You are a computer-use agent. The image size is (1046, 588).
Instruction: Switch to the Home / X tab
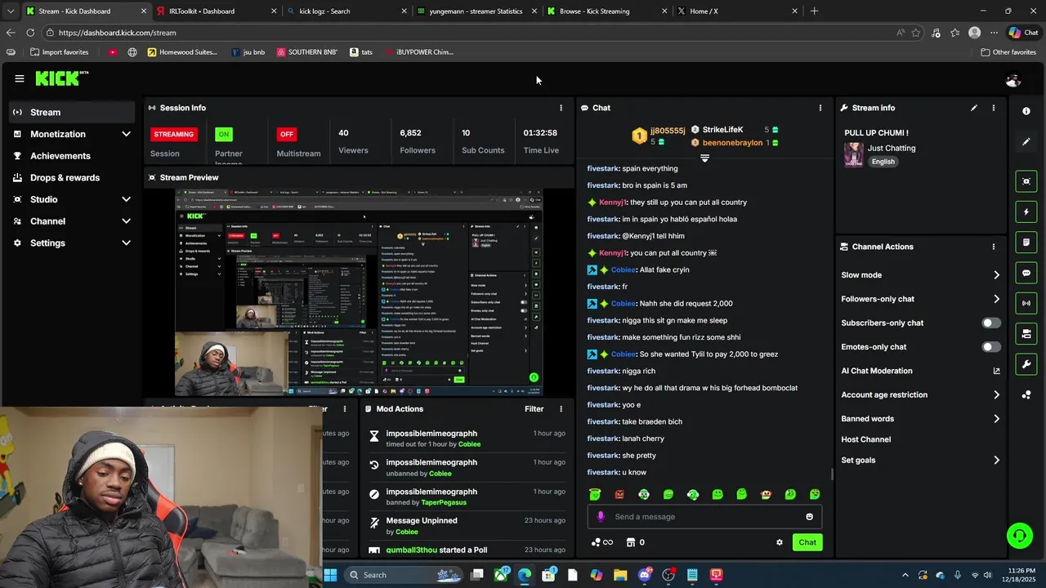(736, 11)
